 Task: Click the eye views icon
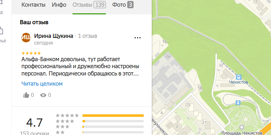43,95
